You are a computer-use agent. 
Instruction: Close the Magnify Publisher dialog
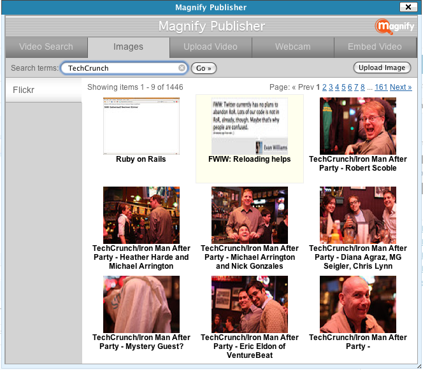(407, 7)
